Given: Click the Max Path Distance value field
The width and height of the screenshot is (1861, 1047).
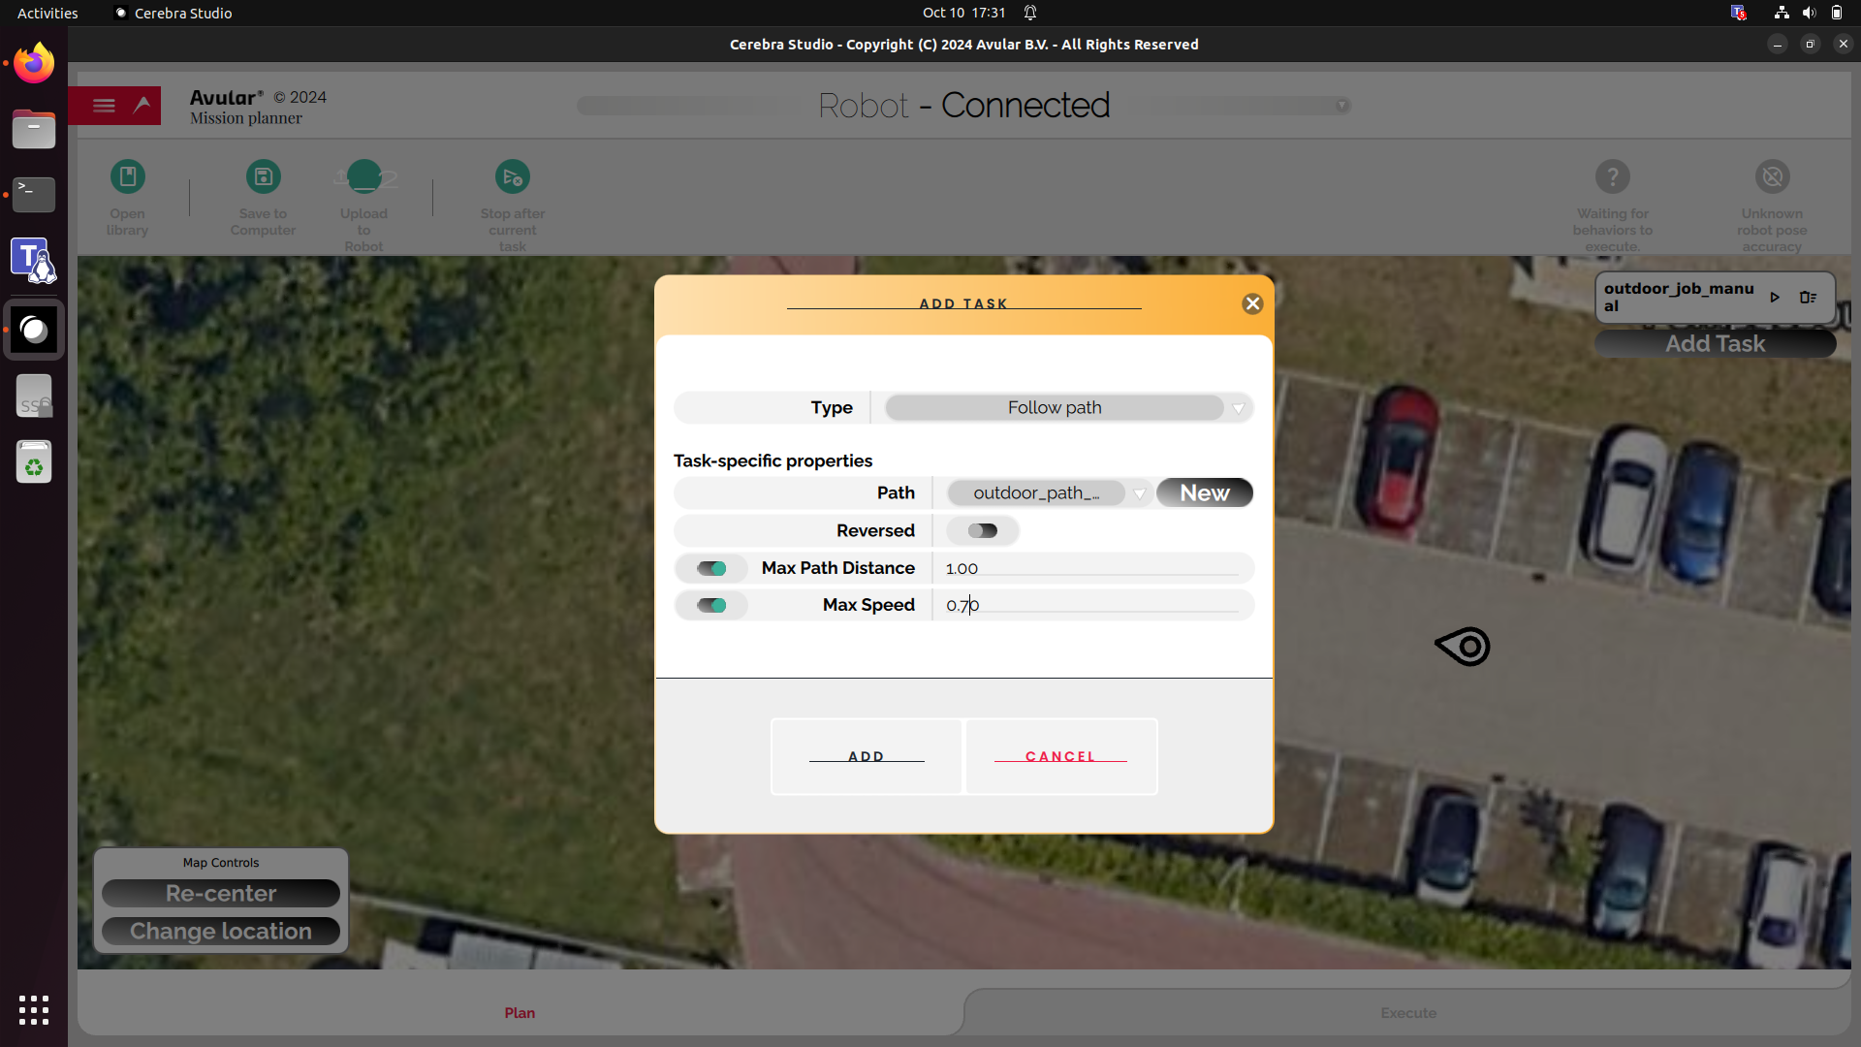Looking at the screenshot, I should 1091,569.
